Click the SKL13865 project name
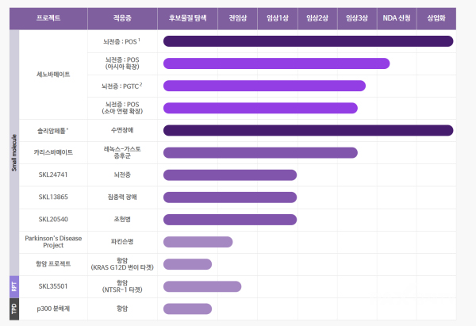 [x=53, y=197]
